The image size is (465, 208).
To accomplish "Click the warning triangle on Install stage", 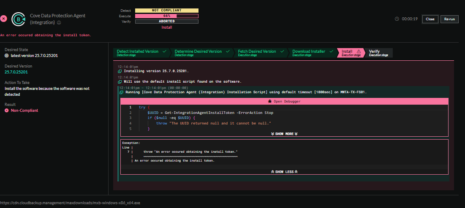I will pos(359,51).
